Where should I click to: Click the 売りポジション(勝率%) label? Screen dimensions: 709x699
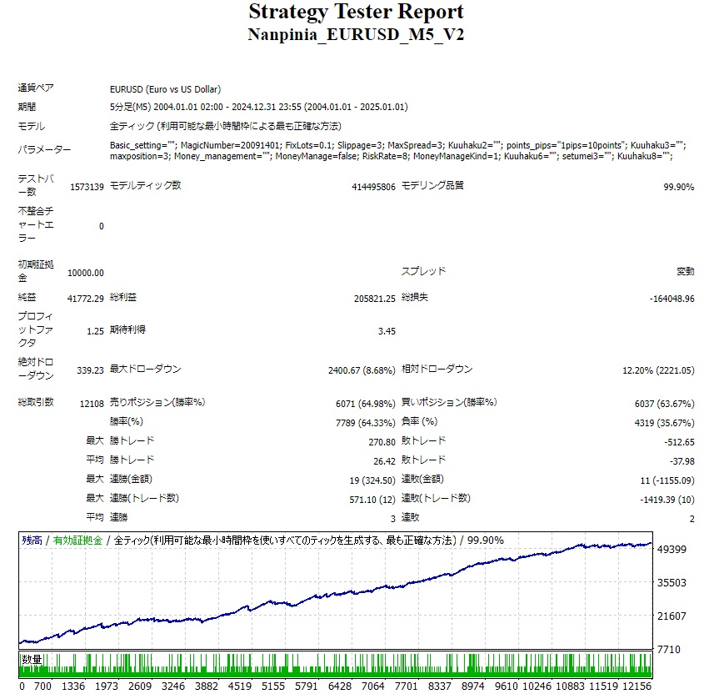point(157,402)
